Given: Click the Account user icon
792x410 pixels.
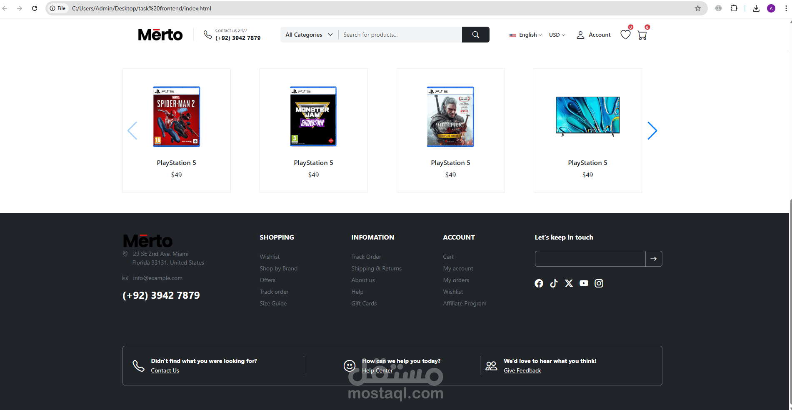Looking at the screenshot, I should tap(580, 35).
